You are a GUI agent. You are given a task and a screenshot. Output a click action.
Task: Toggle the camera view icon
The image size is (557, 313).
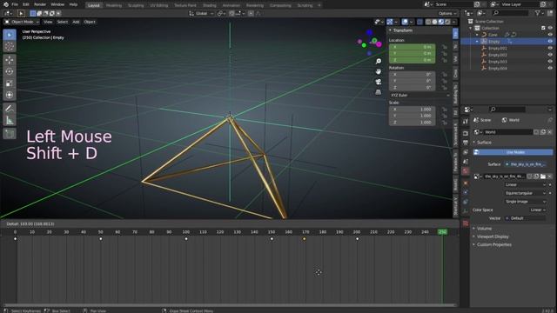379,82
